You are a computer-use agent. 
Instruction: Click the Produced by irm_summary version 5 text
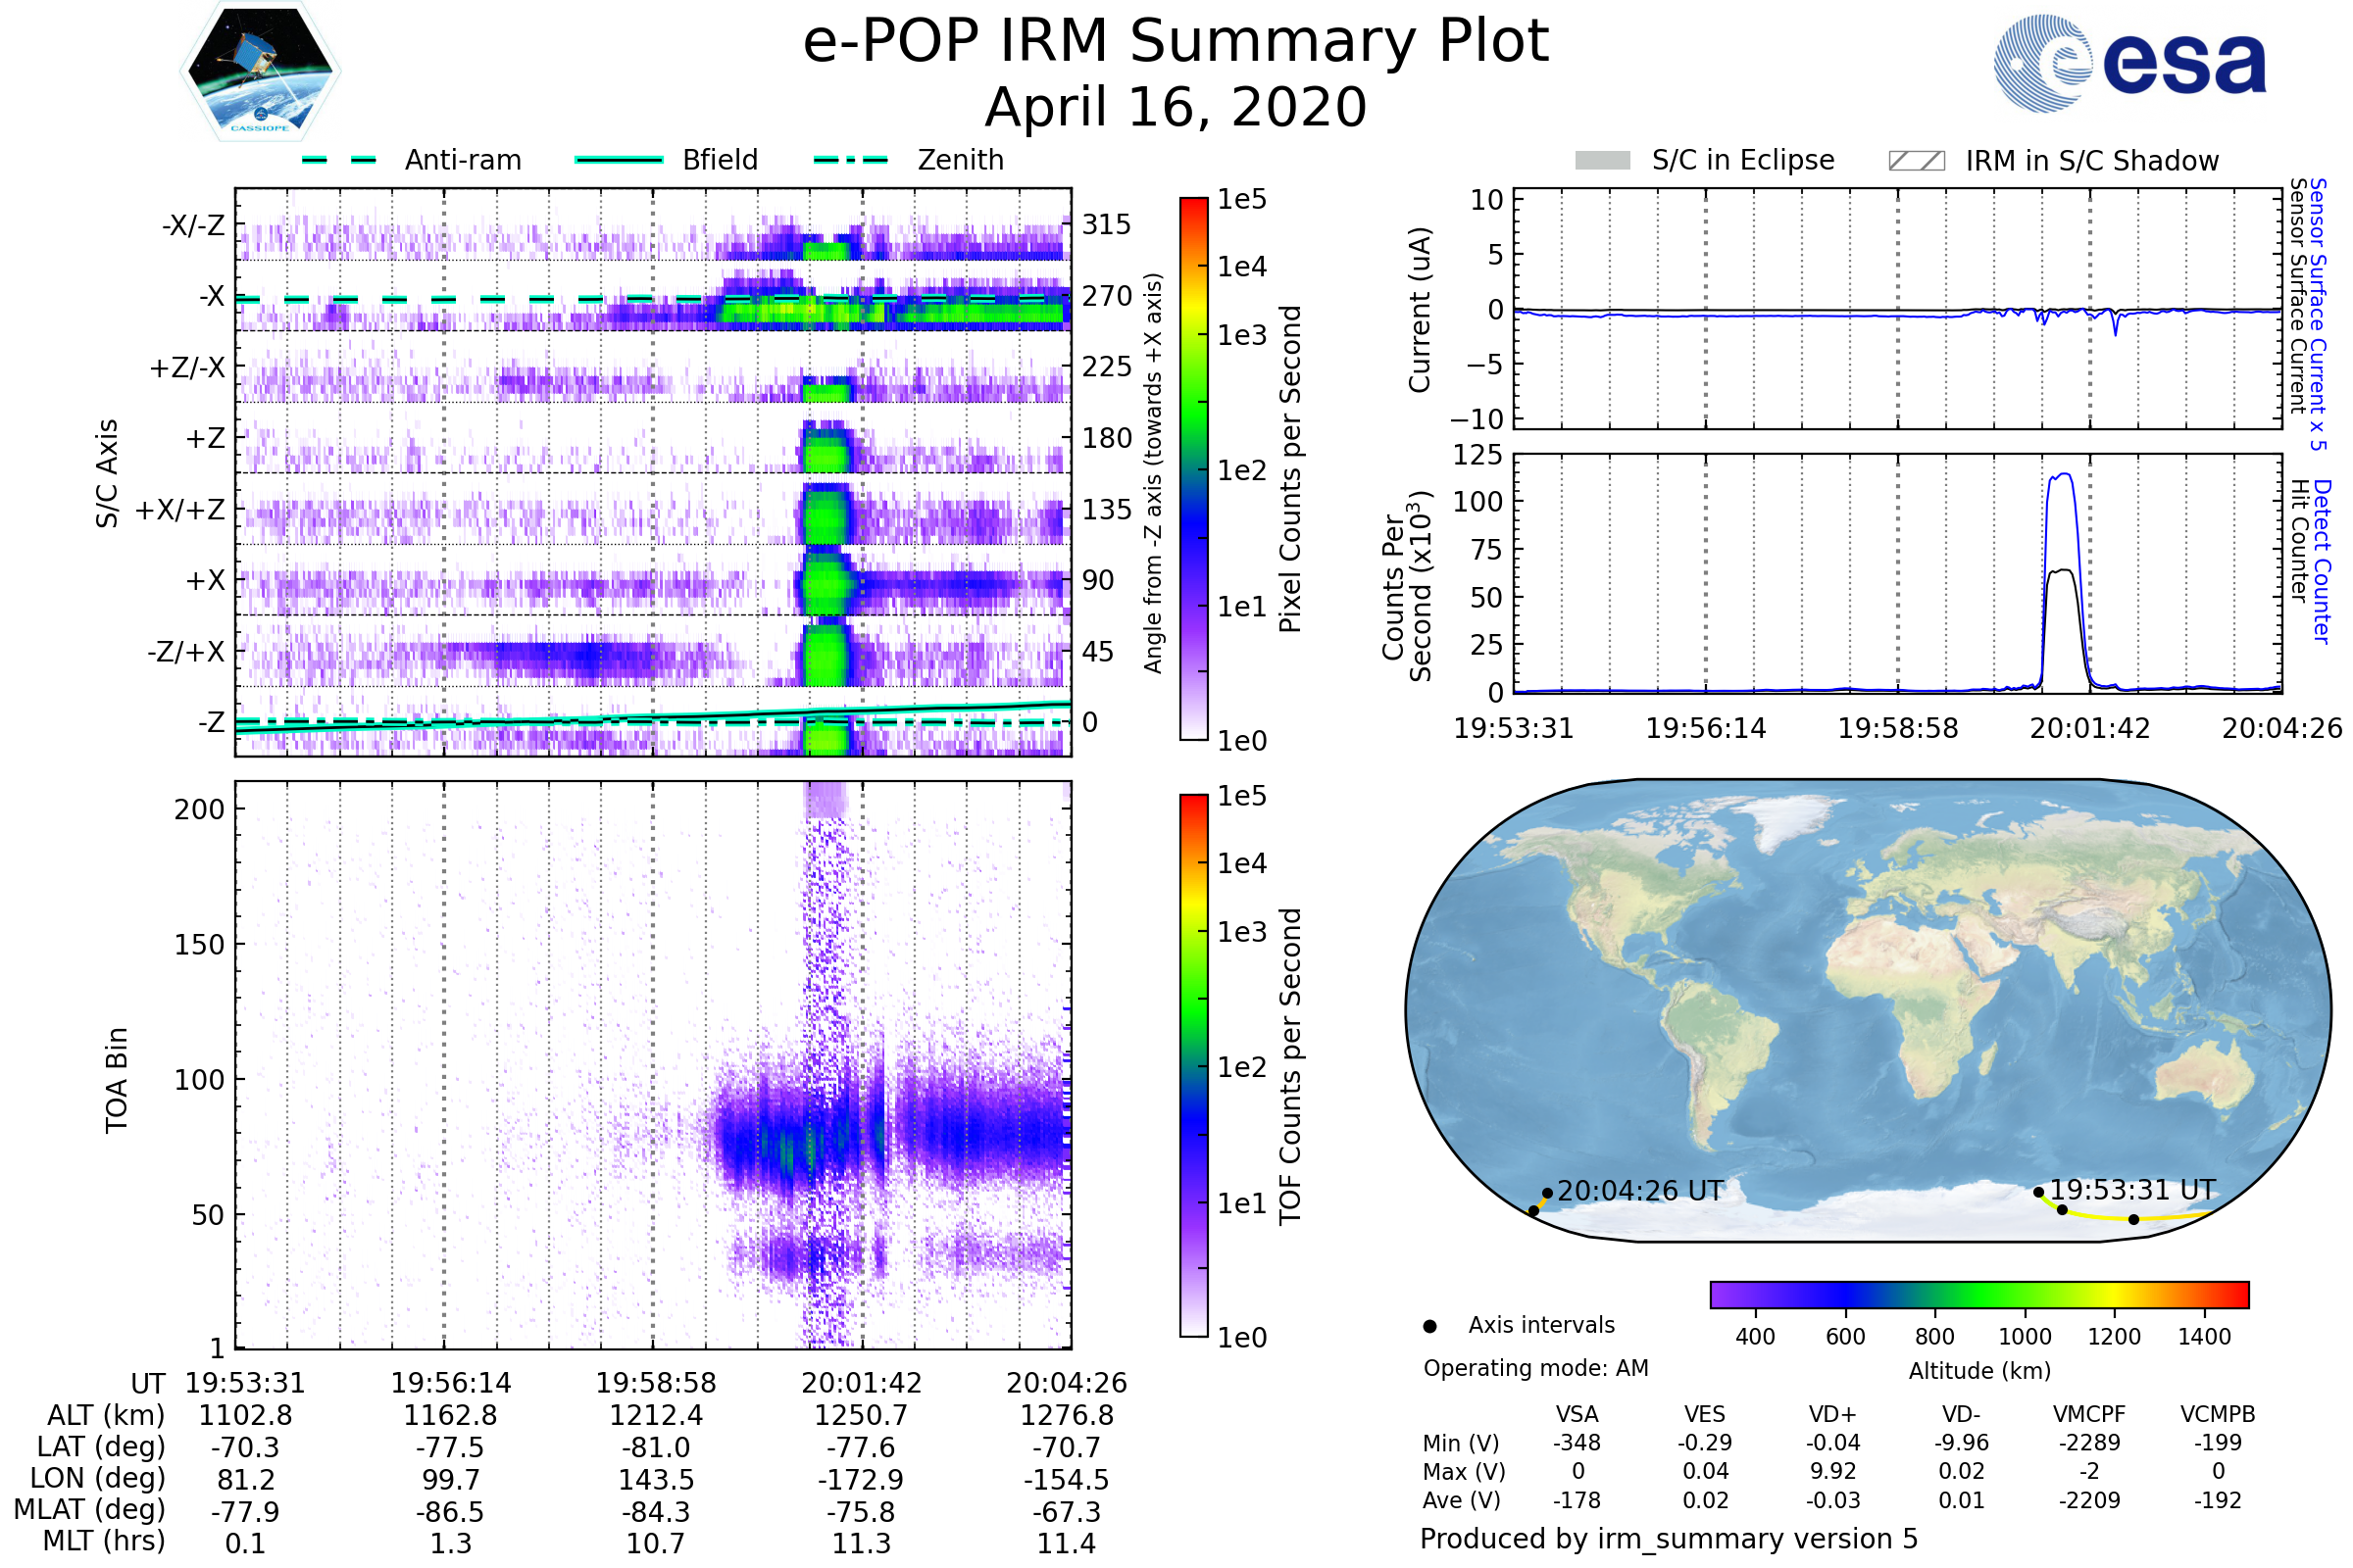pyautogui.click(x=1668, y=1538)
